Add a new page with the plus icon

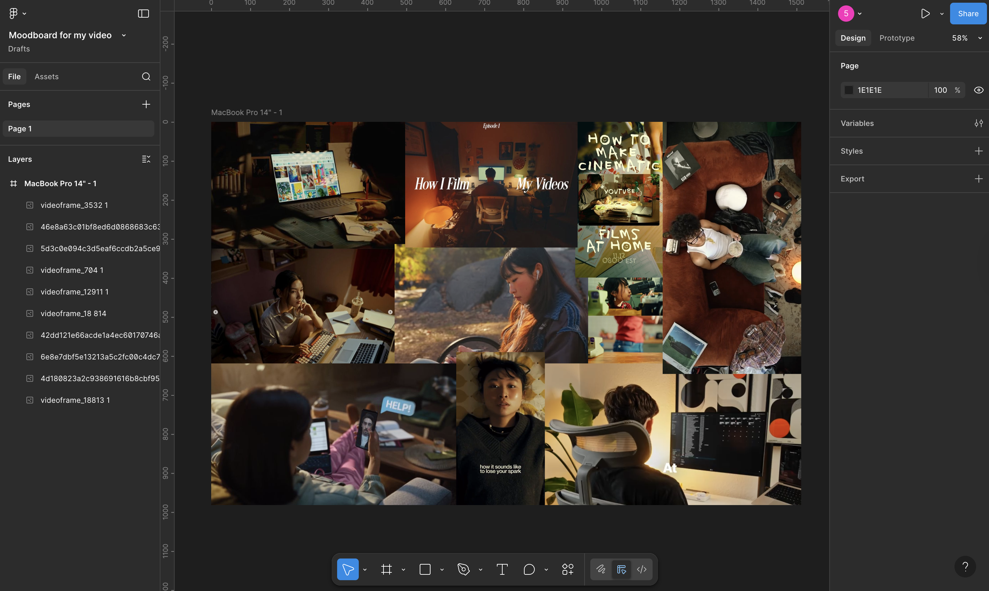pos(146,104)
